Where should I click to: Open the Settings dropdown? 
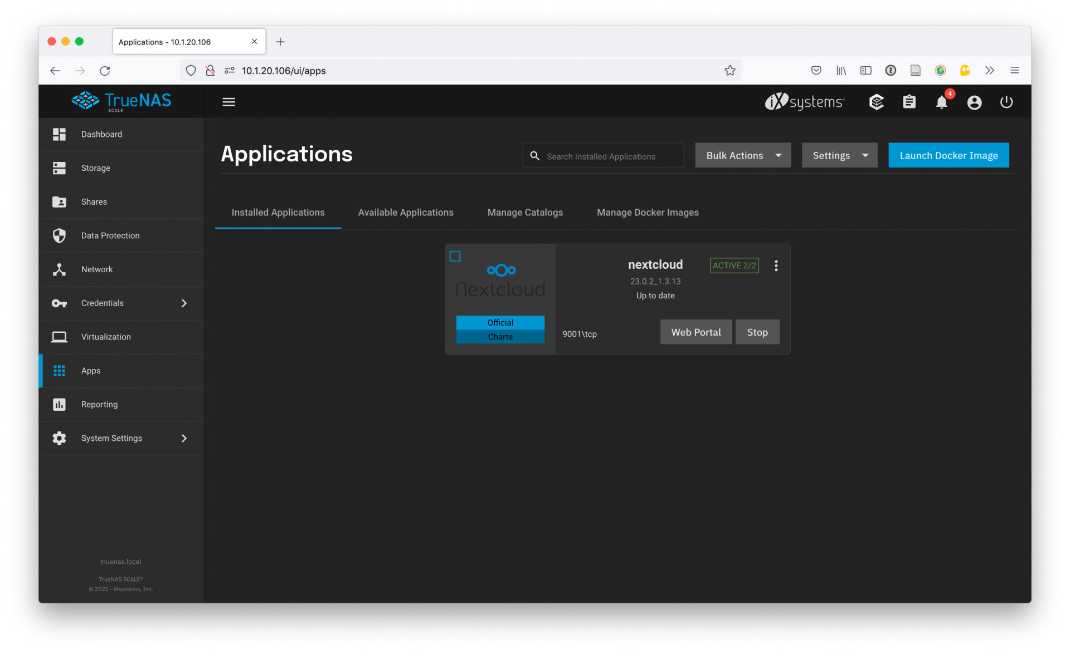[839, 155]
